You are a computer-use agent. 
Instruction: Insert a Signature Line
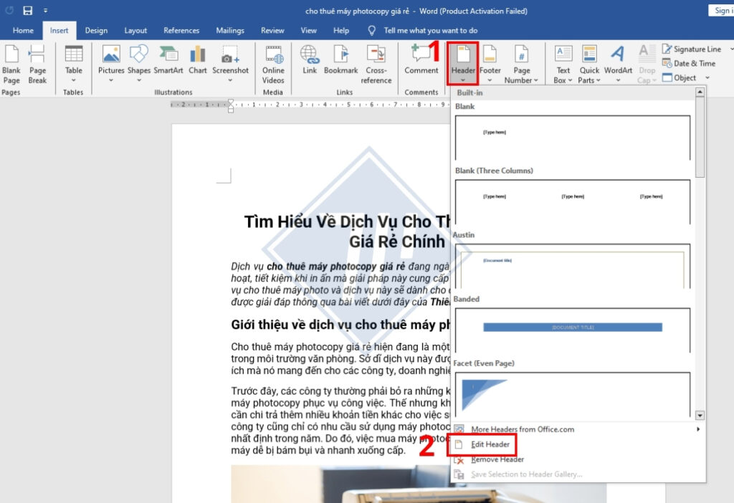(692, 49)
